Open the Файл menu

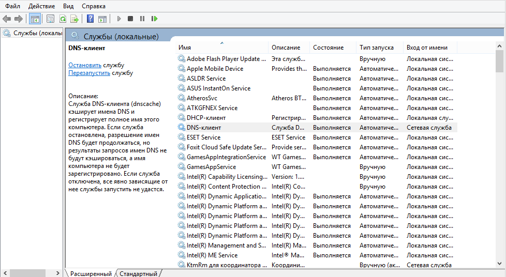(x=13, y=6)
